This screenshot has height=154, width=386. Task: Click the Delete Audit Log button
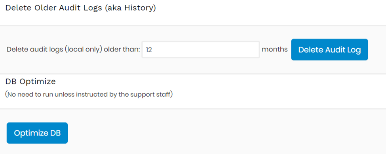329,49
